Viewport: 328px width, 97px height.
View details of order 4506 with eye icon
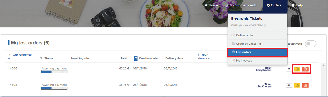(289, 69)
